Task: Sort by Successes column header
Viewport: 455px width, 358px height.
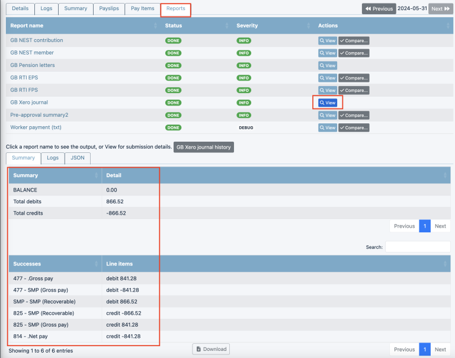Action: point(55,264)
